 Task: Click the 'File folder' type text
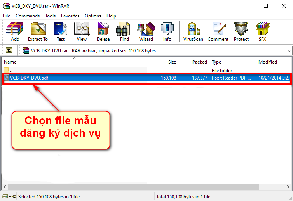click(222, 70)
